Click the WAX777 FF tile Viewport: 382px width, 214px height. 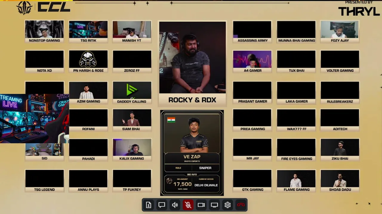coord(296,120)
